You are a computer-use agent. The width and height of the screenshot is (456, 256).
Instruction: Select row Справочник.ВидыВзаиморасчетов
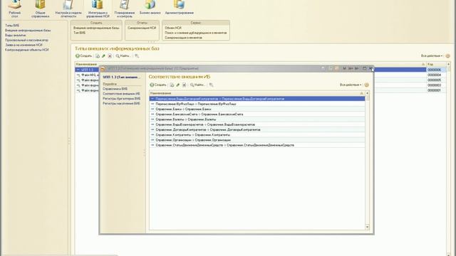257,124
